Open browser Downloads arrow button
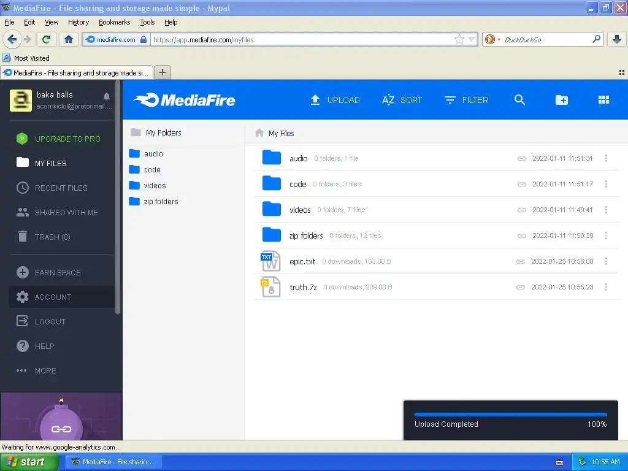The width and height of the screenshot is (628, 471). [x=617, y=39]
